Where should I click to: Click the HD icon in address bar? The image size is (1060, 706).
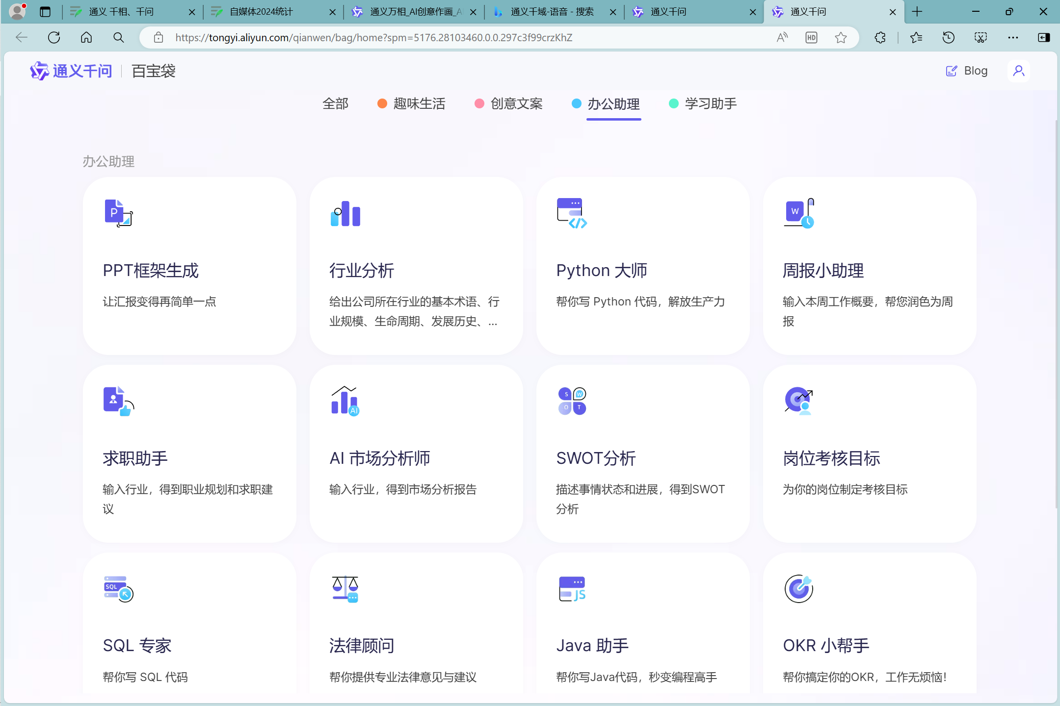[812, 38]
